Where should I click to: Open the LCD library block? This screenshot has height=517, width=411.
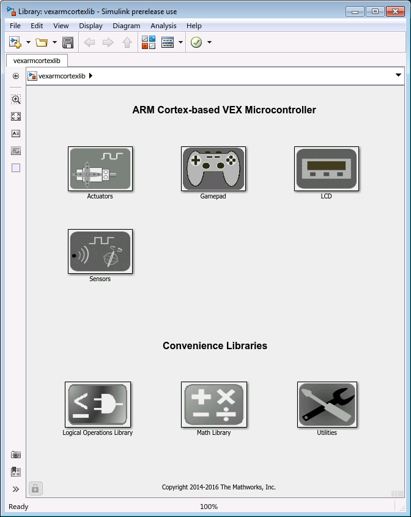[x=326, y=169]
